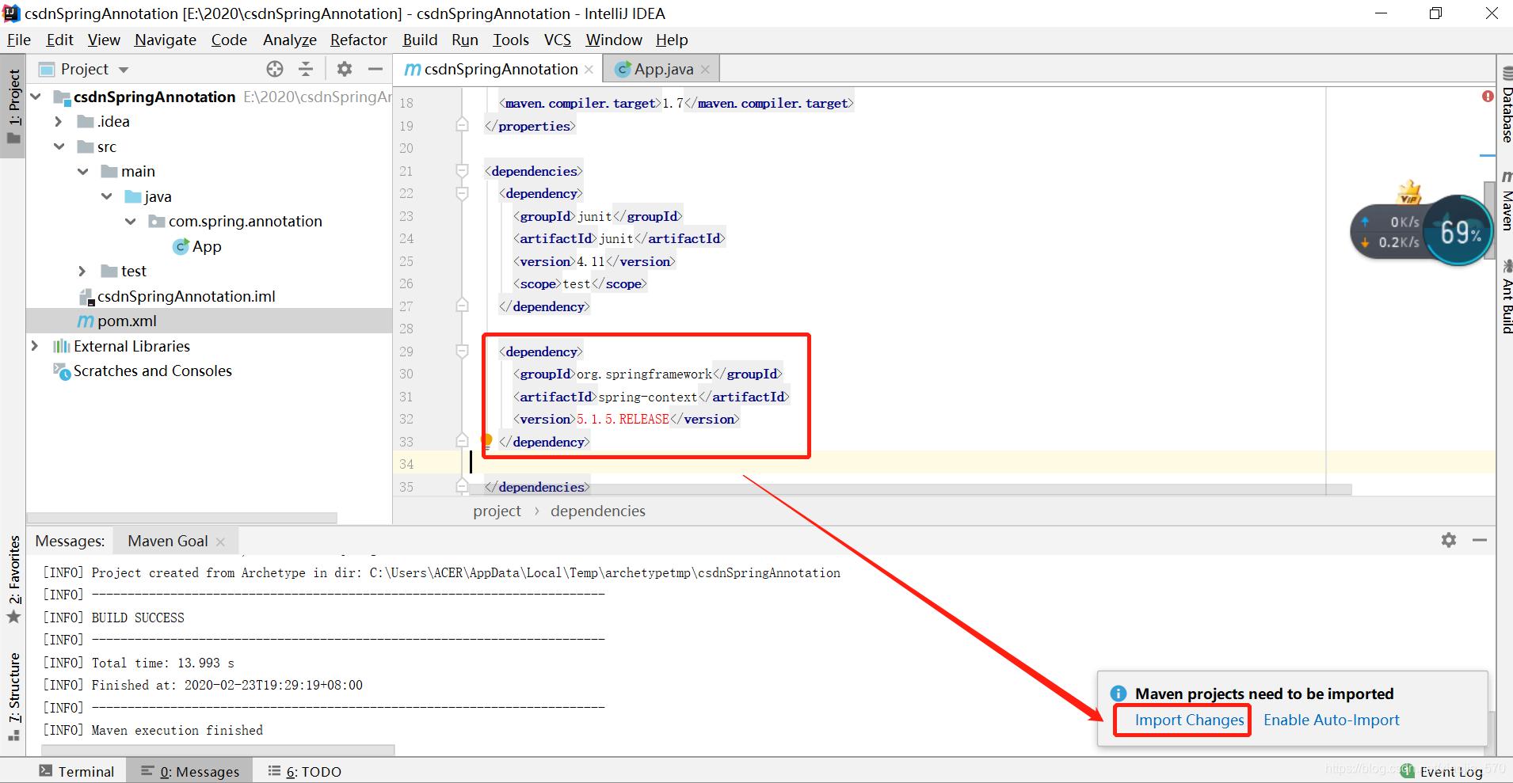Select Scratches and Consoles
Screen dimensions: 1513x783
[x=152, y=371]
